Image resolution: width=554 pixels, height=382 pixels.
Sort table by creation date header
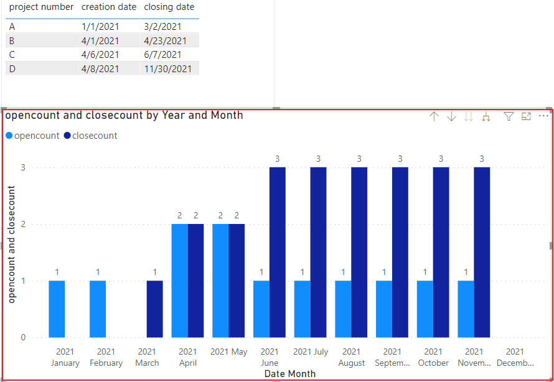tap(109, 7)
